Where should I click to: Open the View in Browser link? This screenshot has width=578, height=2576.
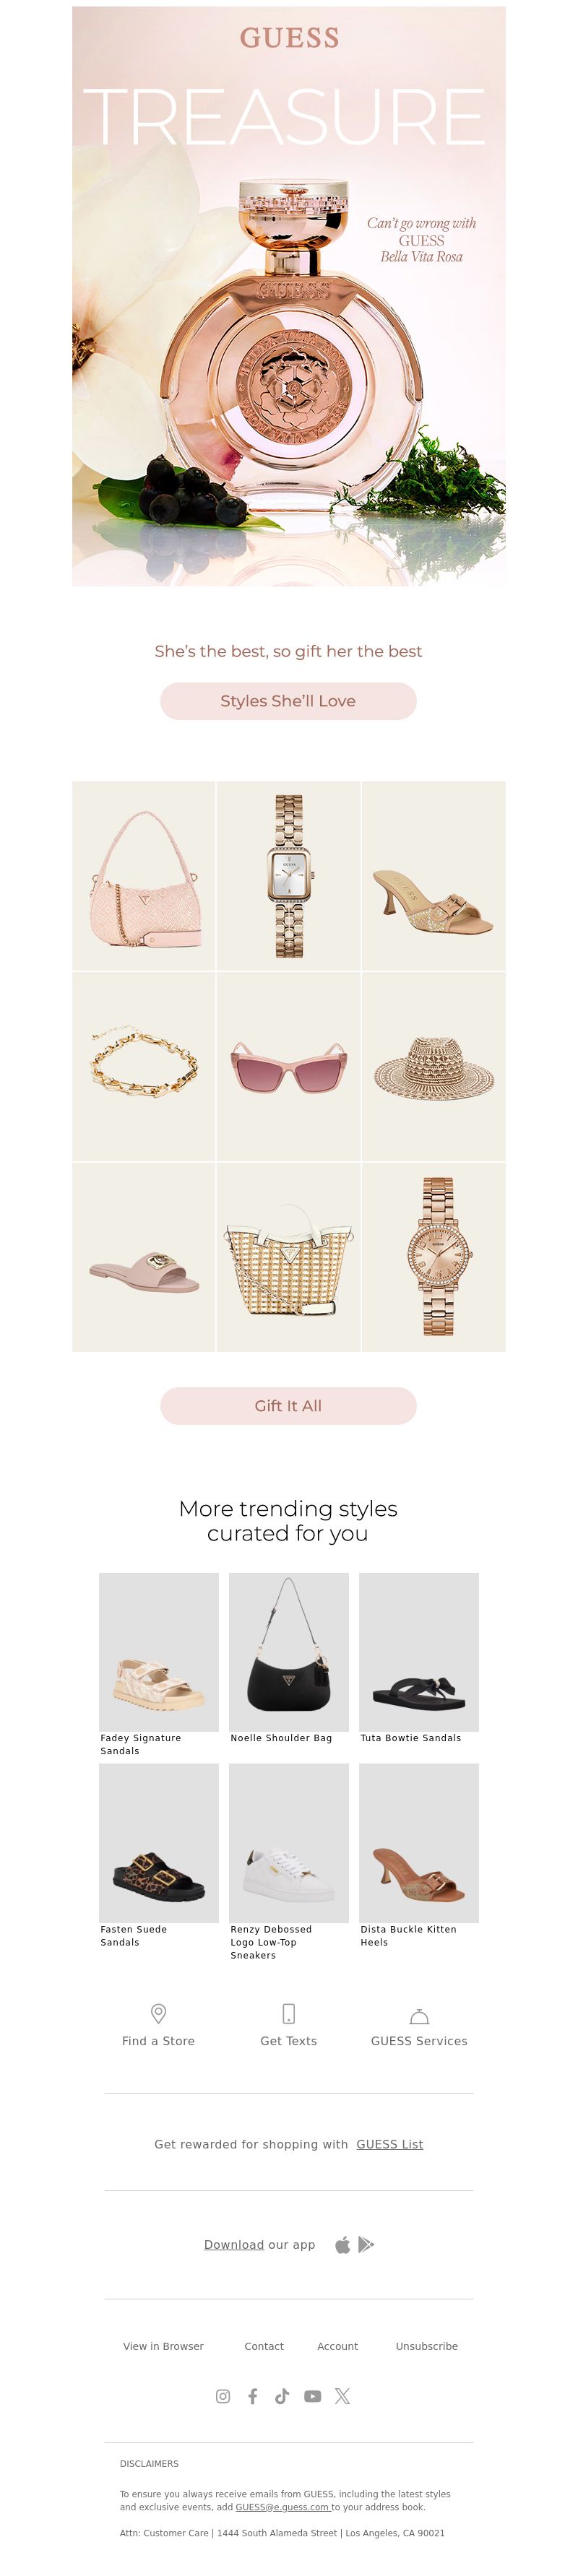point(163,2345)
